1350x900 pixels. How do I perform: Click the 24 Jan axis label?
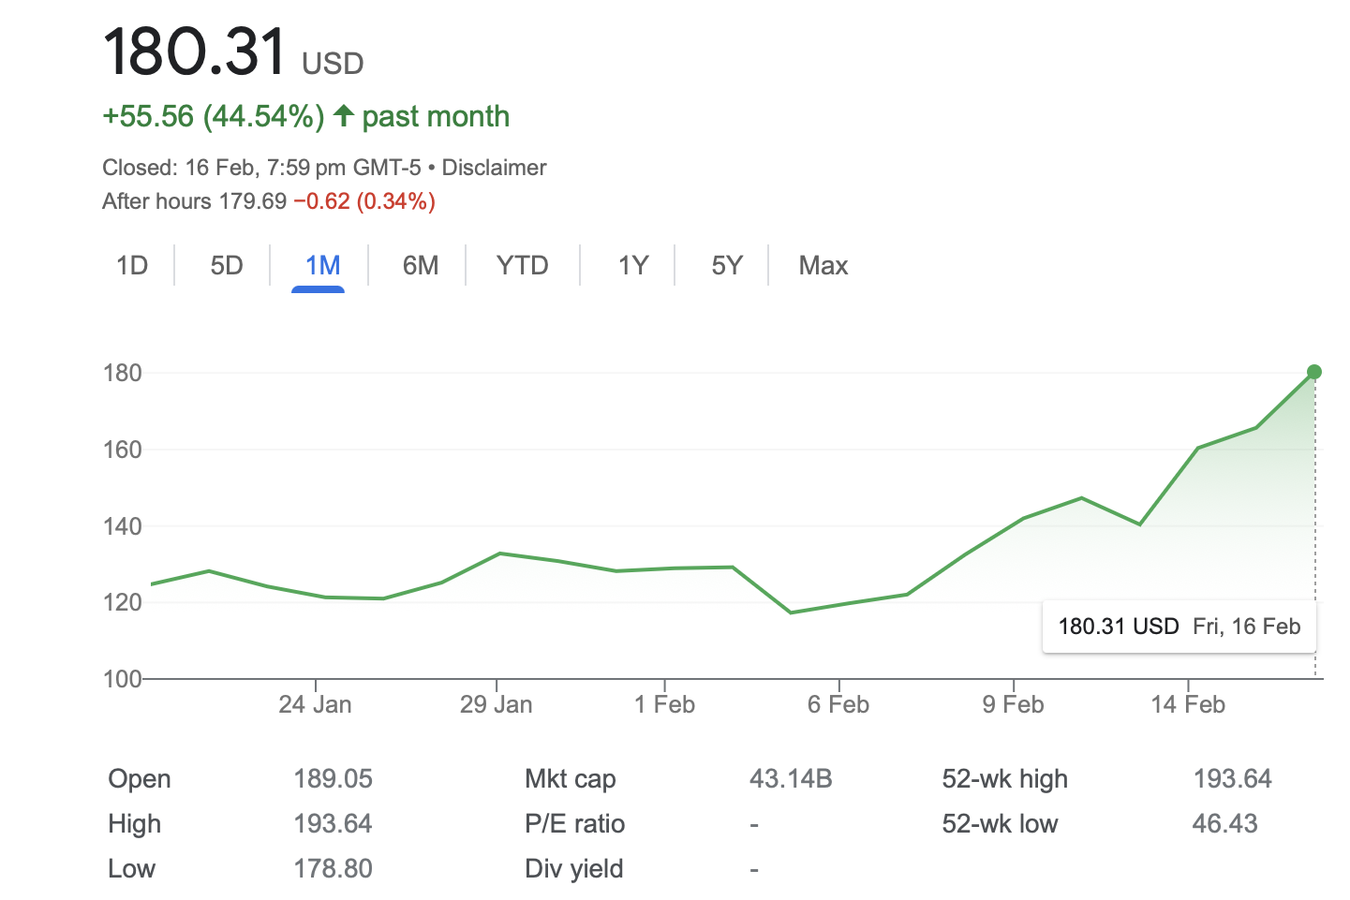(x=315, y=705)
